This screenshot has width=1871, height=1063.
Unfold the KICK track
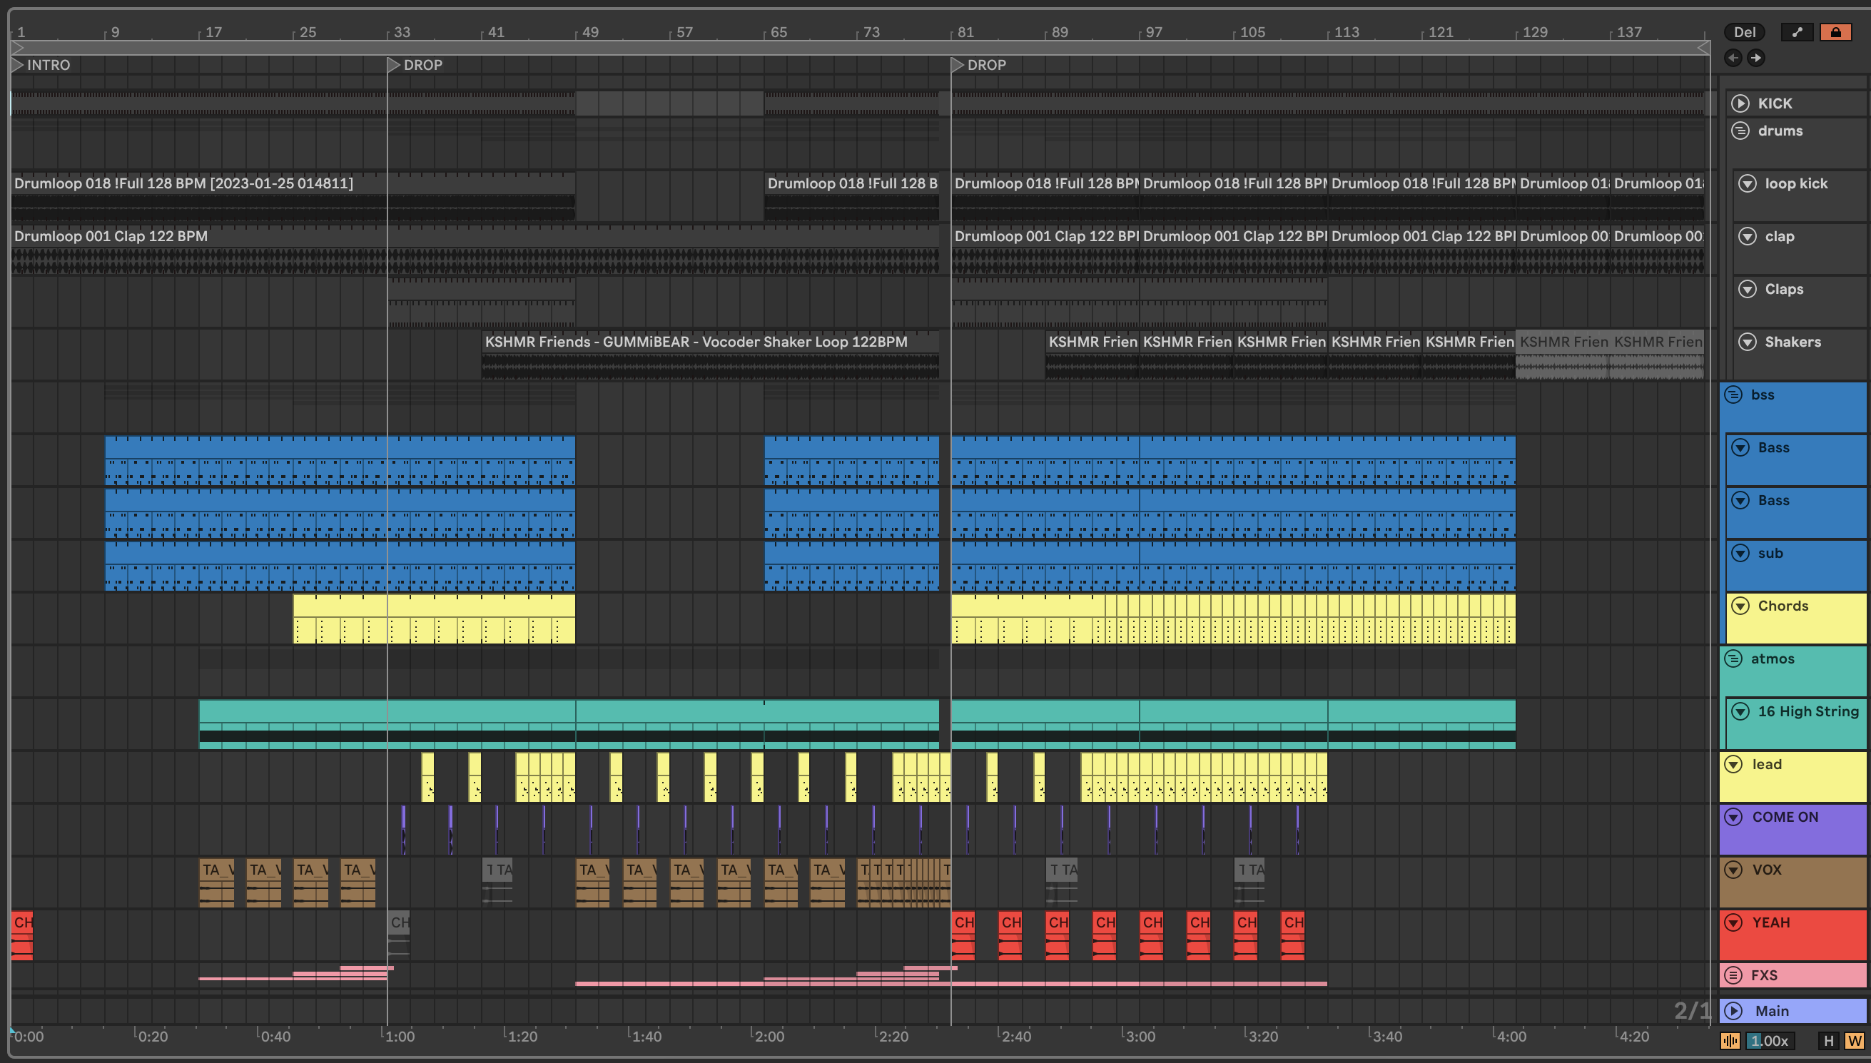click(1740, 103)
